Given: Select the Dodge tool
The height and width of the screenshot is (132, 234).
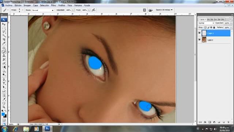Looking at the screenshot, I should [4, 75].
